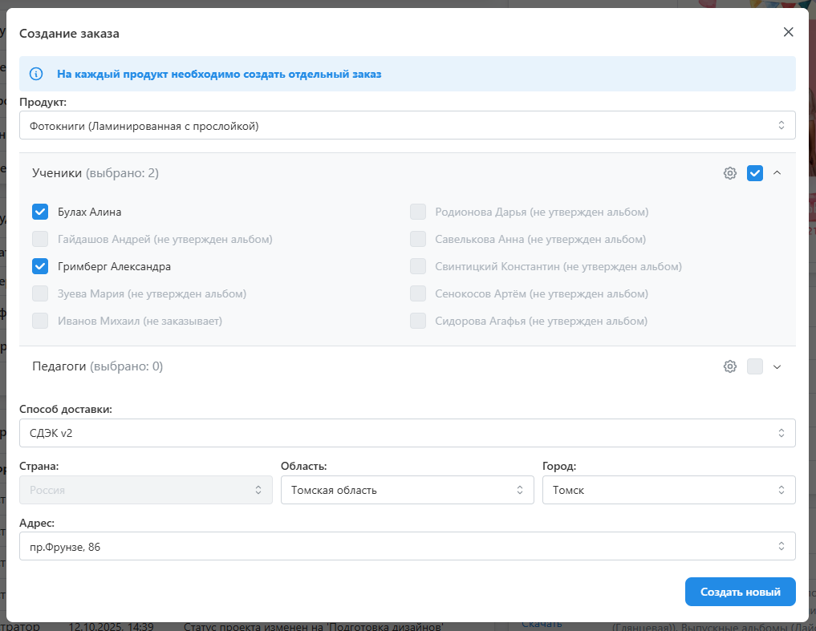Expand the Педагоги section chevron
Screen dimensions: 816x631
777,366
